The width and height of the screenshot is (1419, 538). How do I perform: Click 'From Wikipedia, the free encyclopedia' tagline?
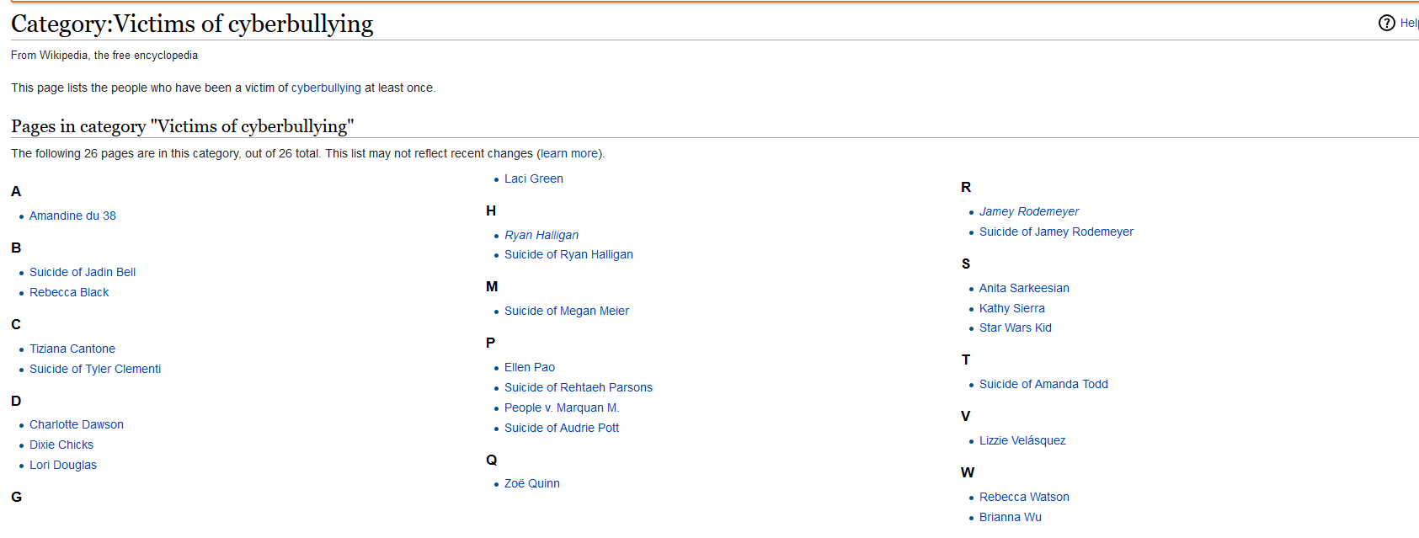(x=104, y=56)
